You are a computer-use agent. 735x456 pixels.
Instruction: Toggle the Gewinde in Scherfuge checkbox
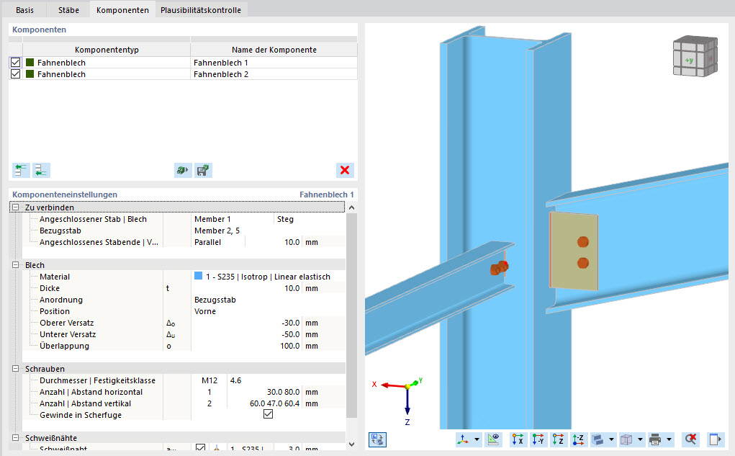tap(268, 414)
